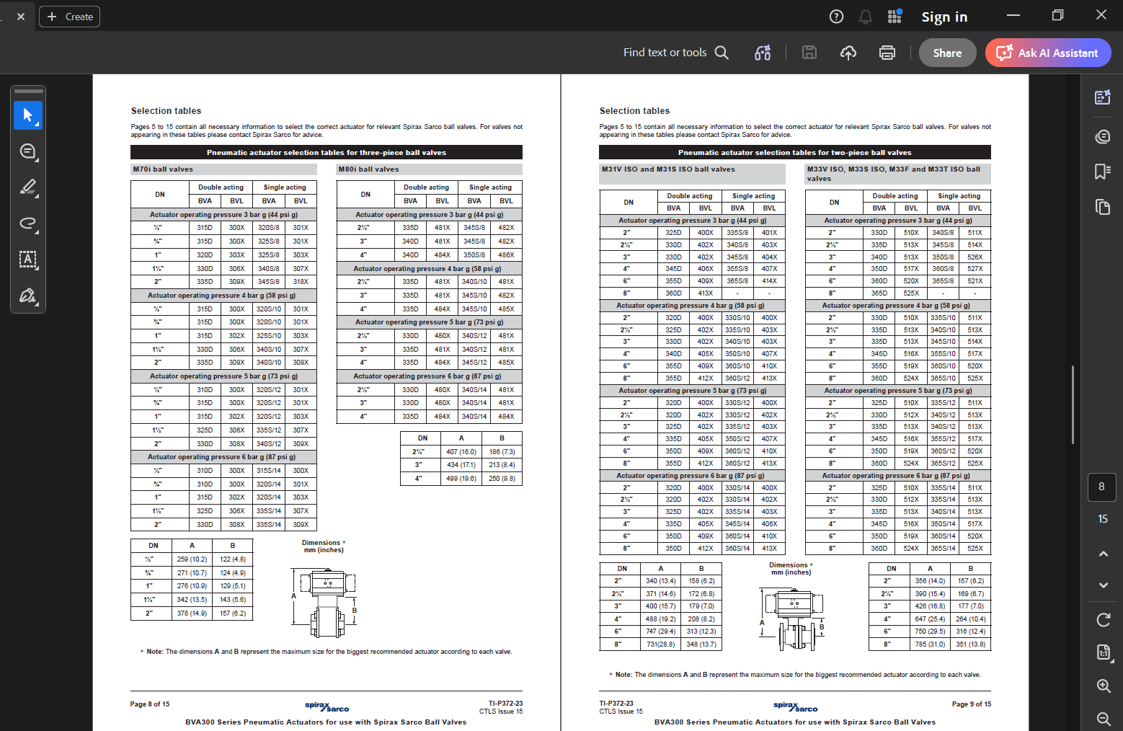Upload file to cloud icon
Viewport: 1123px width, 731px height.
coord(848,53)
